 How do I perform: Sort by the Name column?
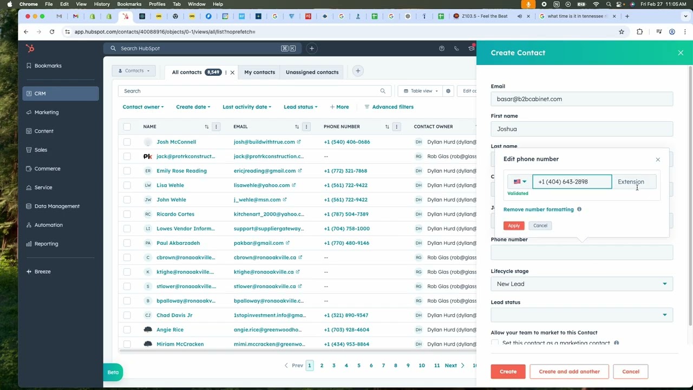point(206,127)
